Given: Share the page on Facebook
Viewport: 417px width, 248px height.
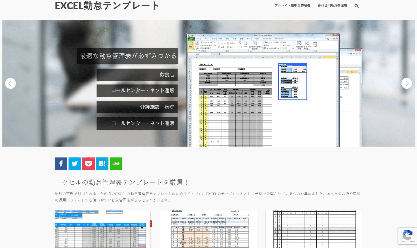Looking at the screenshot, I should click(61, 163).
